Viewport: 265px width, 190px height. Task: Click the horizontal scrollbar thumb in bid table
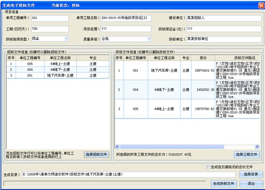(x=172, y=146)
